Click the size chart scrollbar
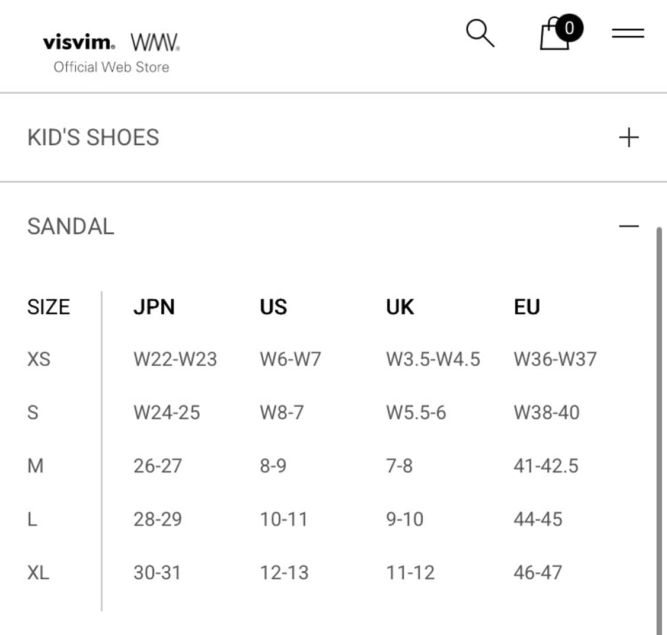 click(659, 431)
